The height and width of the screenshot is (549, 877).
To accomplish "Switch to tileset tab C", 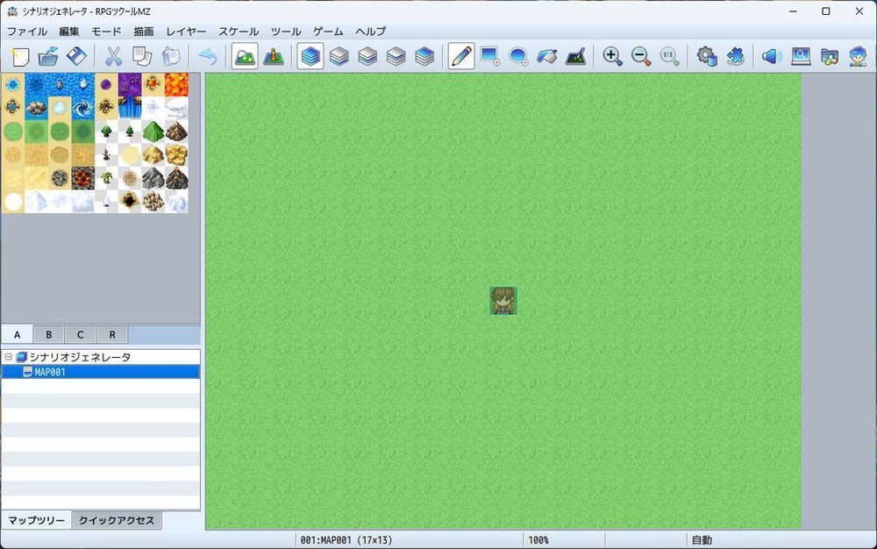I will [x=80, y=334].
